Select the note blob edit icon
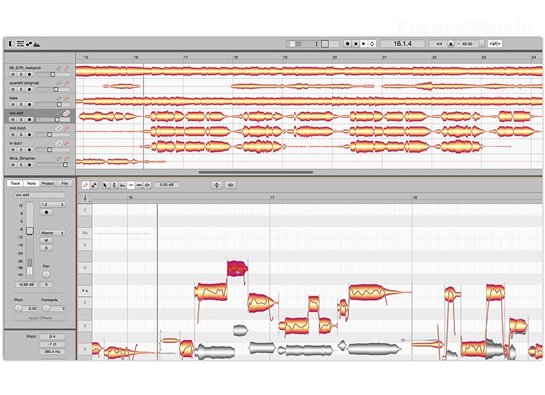The width and height of the screenshot is (545, 395). (85, 185)
